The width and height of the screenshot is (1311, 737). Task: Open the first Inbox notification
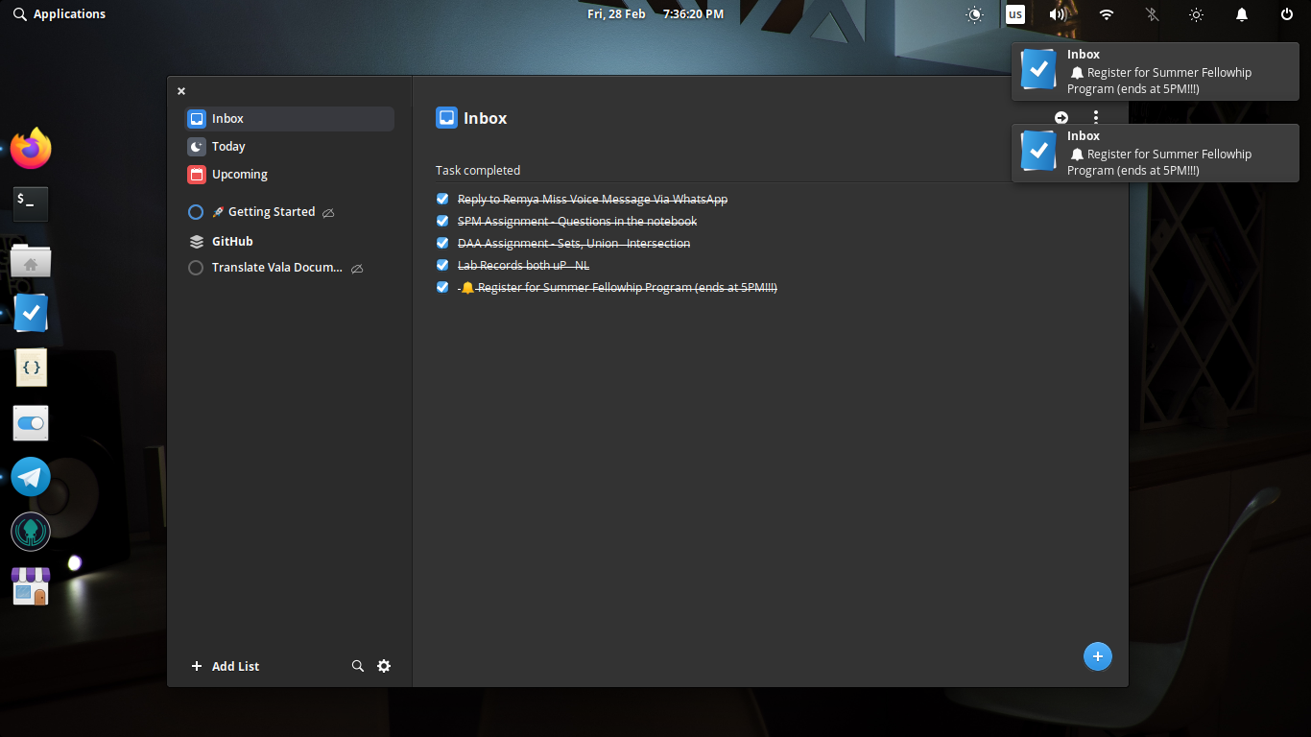pos(1156,72)
